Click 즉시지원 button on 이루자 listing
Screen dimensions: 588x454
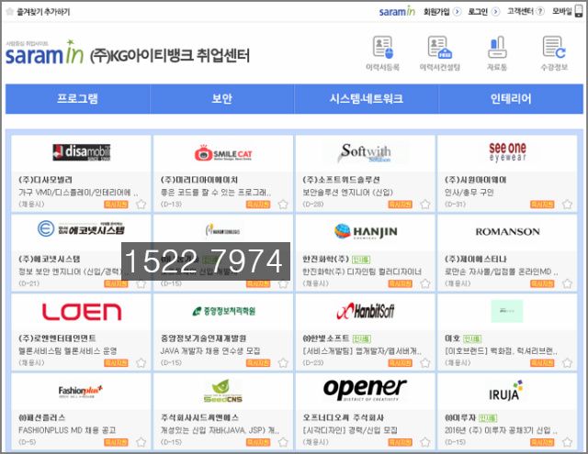coord(542,442)
